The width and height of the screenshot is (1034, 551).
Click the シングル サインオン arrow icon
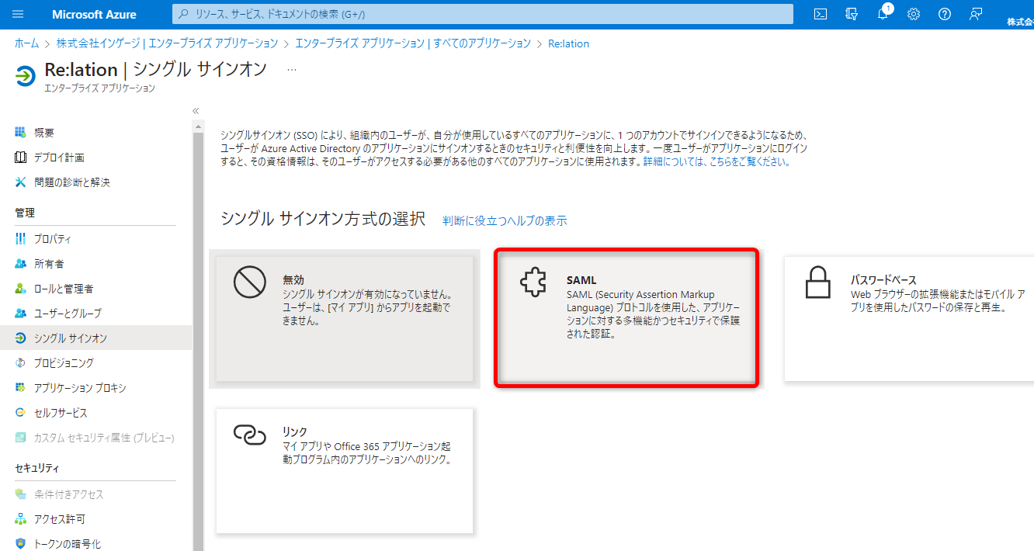click(x=21, y=338)
